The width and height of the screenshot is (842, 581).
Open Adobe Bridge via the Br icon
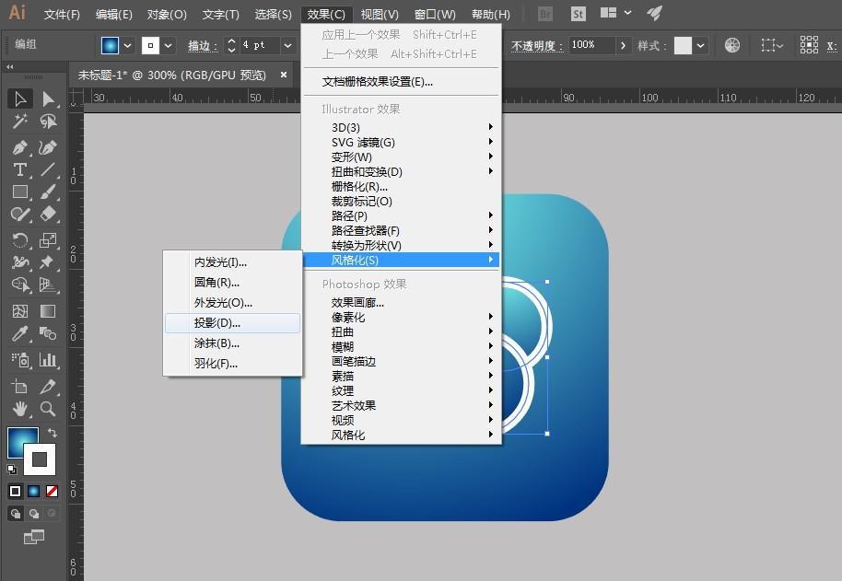545,14
